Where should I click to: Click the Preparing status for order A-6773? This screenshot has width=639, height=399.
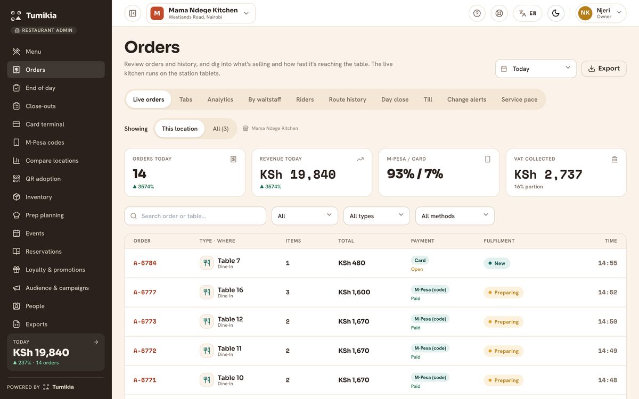503,322
